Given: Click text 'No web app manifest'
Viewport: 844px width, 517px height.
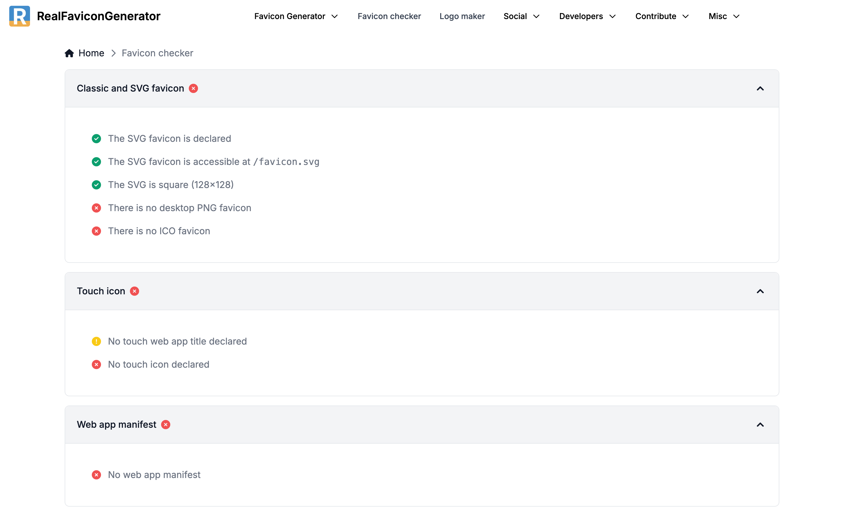Looking at the screenshot, I should click(154, 475).
